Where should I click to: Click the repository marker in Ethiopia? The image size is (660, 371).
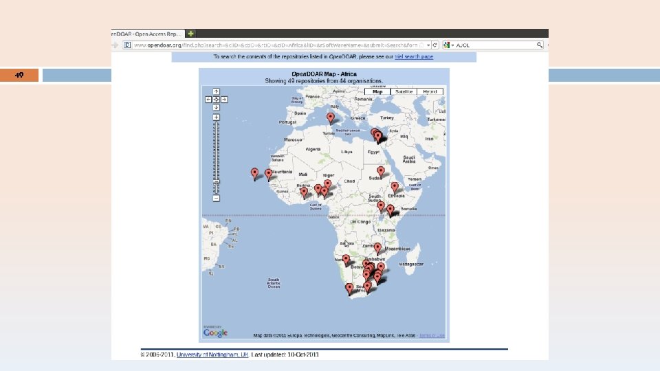pos(395,187)
